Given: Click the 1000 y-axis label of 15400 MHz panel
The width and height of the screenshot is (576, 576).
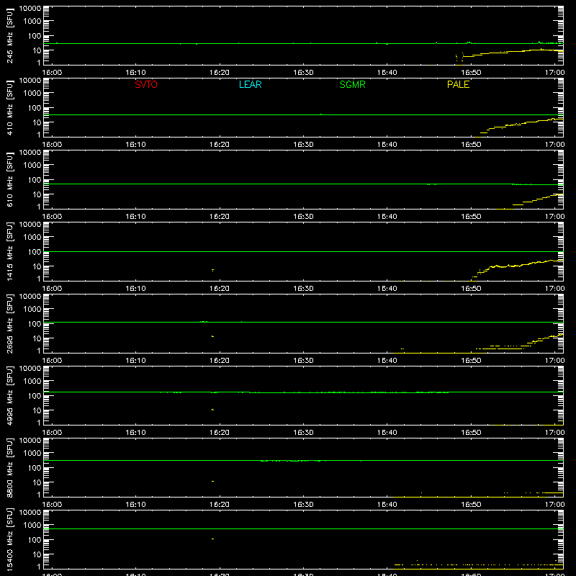Looking at the screenshot, I should point(32,526).
